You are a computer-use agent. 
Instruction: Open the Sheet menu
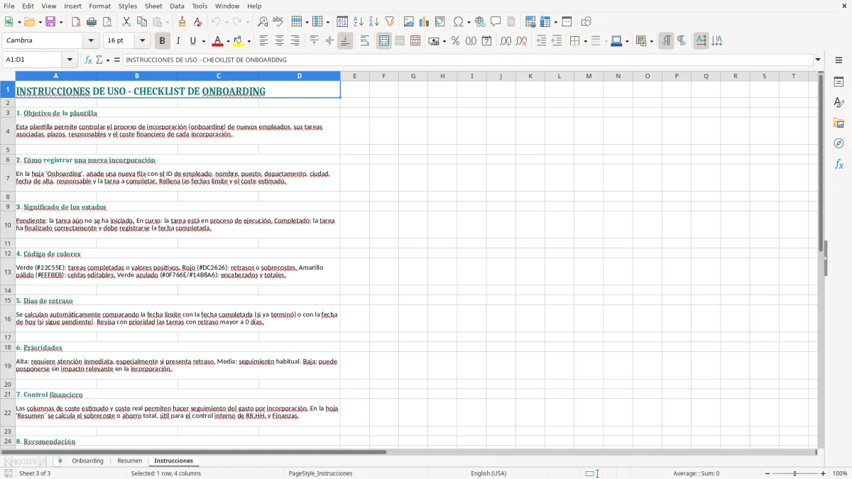click(153, 6)
